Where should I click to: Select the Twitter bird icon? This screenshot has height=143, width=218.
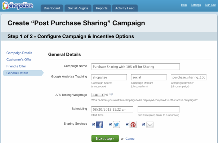(116, 125)
